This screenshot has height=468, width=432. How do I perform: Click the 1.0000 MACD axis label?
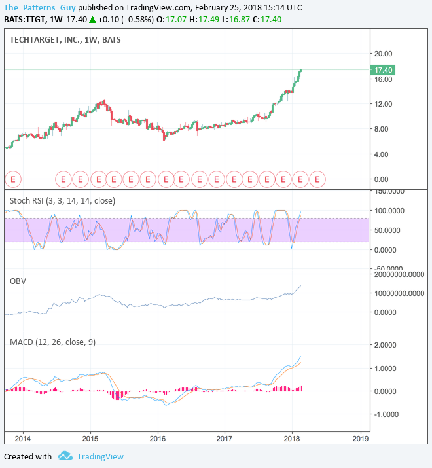coord(386,369)
